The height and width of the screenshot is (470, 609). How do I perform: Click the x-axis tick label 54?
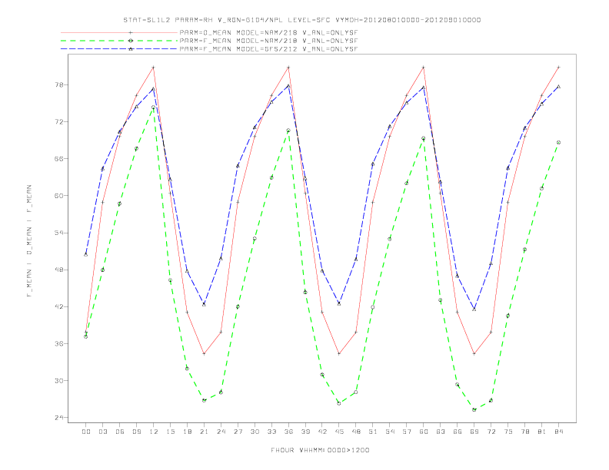pyautogui.click(x=390, y=432)
